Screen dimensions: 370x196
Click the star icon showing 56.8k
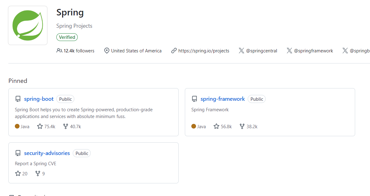pos(216,126)
